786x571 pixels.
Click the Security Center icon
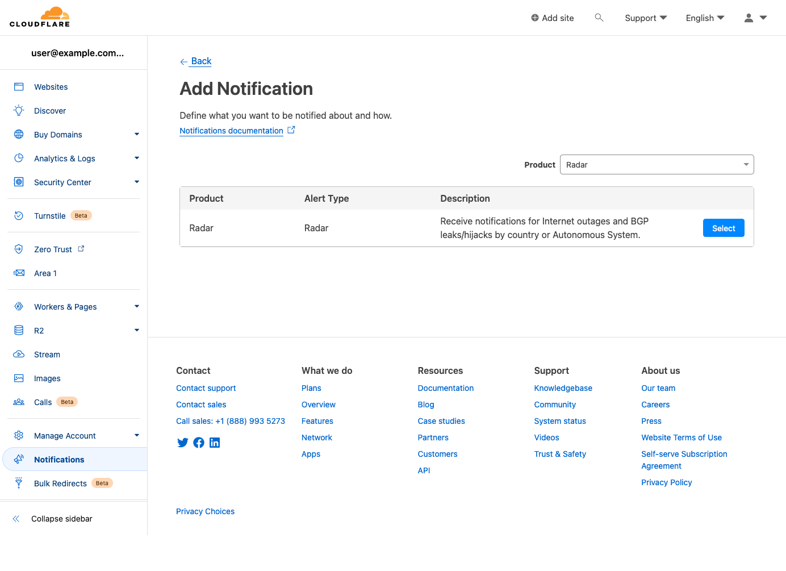point(19,182)
